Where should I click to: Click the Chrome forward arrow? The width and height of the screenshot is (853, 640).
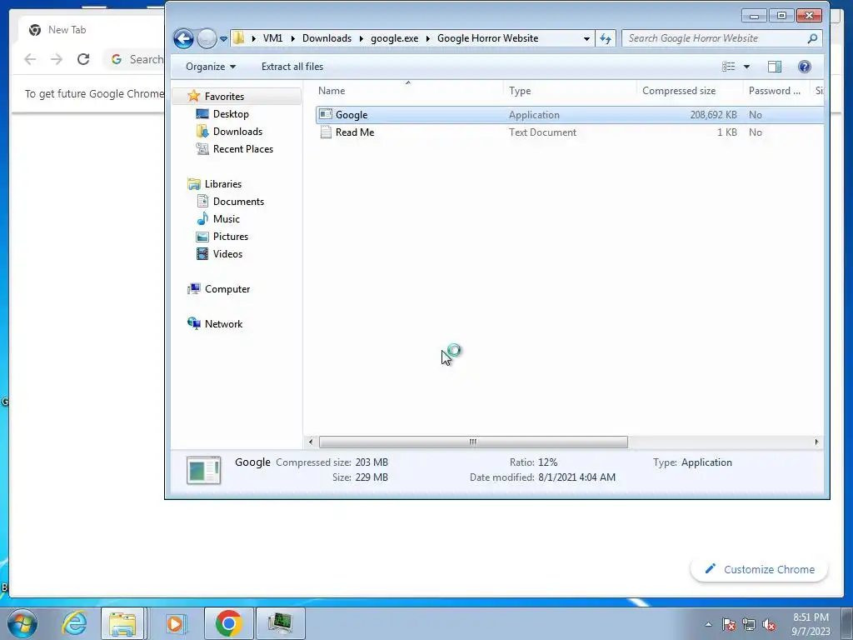pyautogui.click(x=57, y=59)
